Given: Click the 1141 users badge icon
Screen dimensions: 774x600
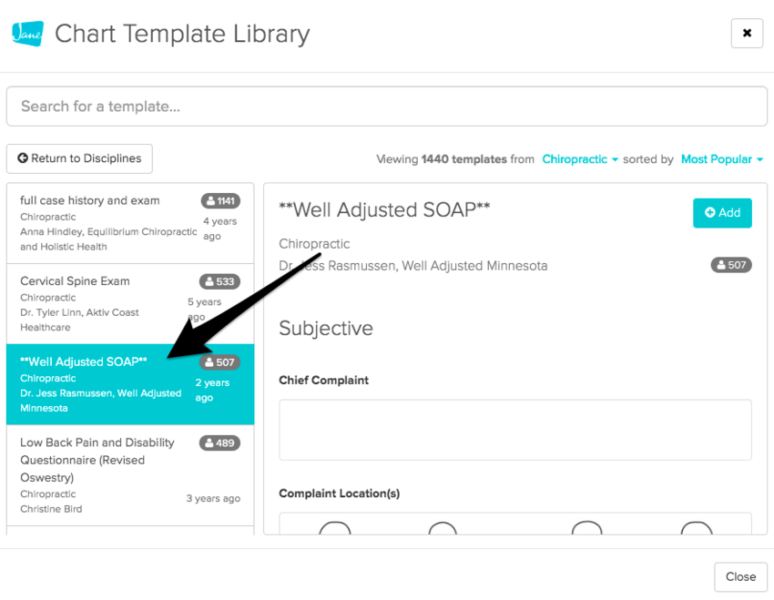Looking at the screenshot, I should tap(220, 201).
